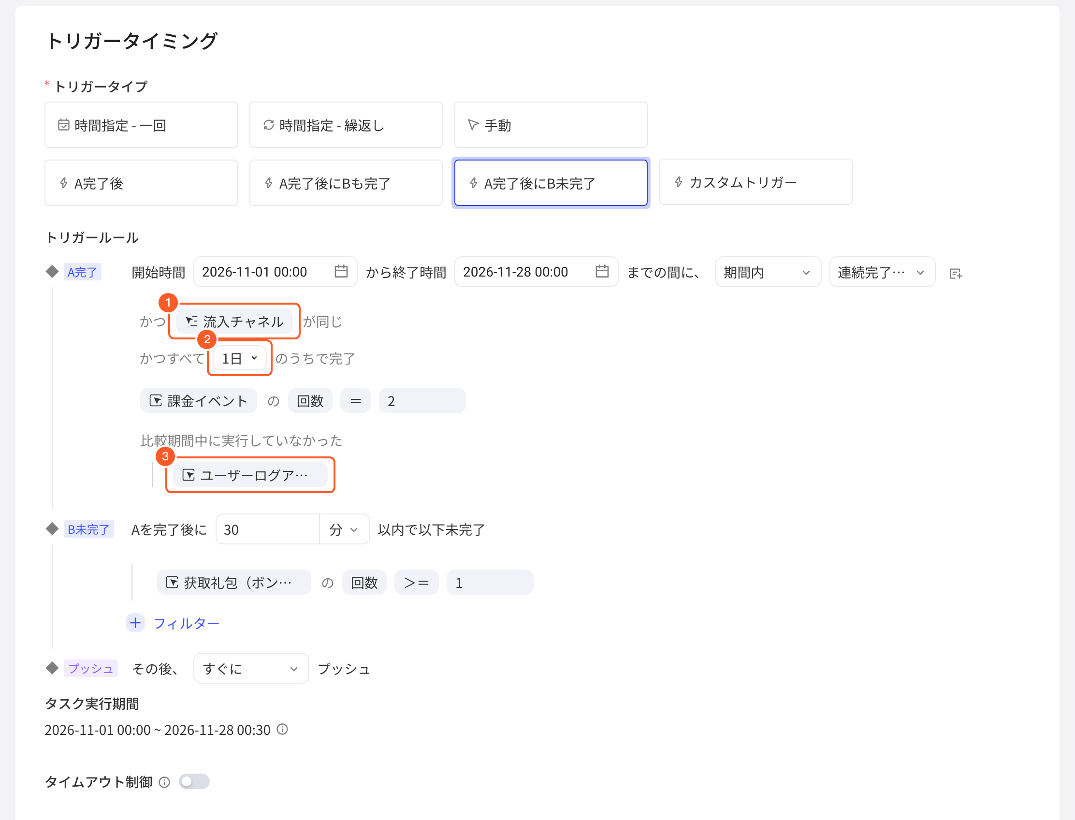Screen dimensions: 1075x820
Task: Open the 1日 period dropdown
Action: [x=240, y=358]
